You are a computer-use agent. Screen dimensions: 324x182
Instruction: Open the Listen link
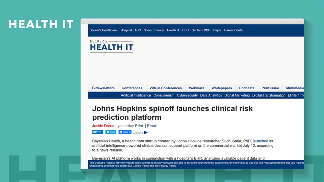click(x=137, y=133)
